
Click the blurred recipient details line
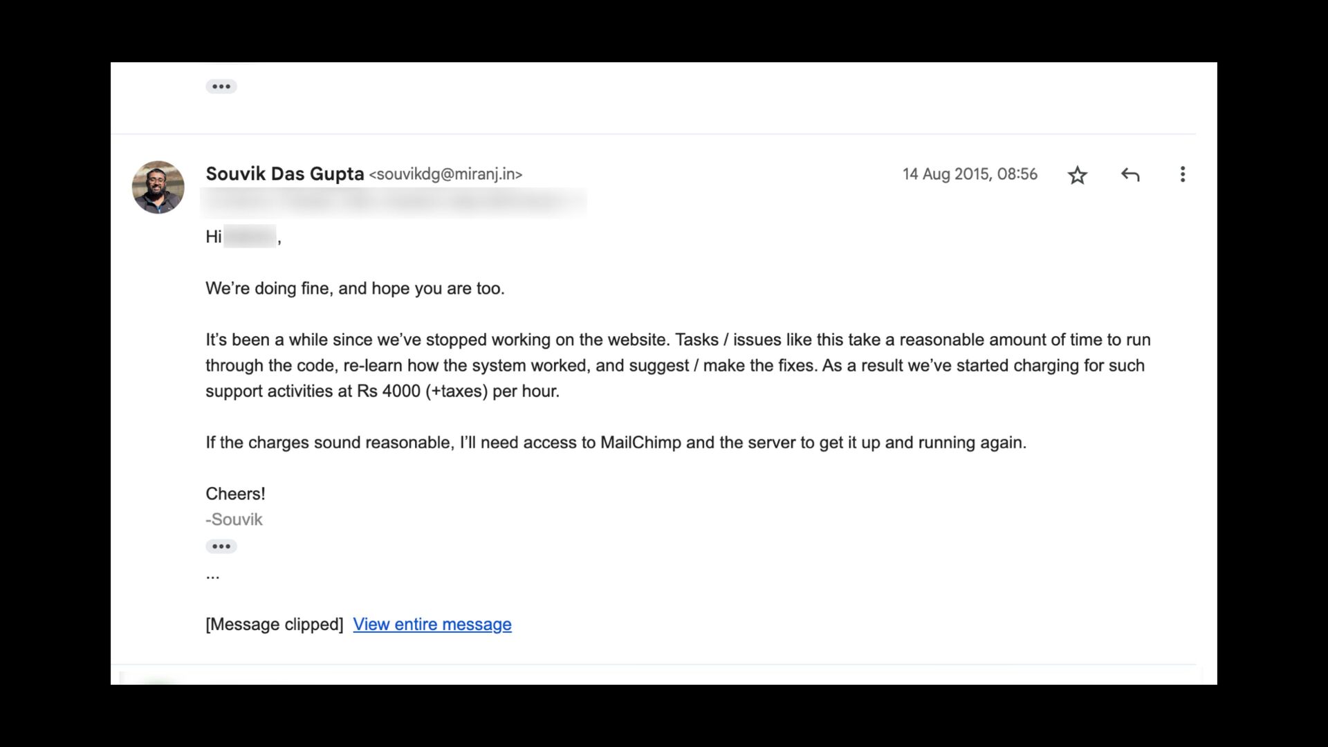[x=393, y=202]
